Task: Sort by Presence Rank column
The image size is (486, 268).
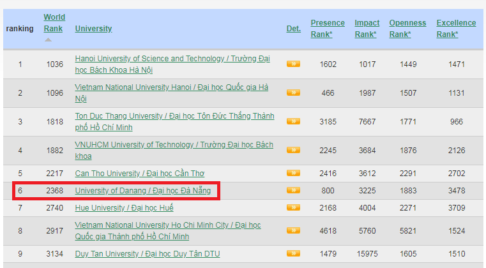Action: click(x=328, y=29)
